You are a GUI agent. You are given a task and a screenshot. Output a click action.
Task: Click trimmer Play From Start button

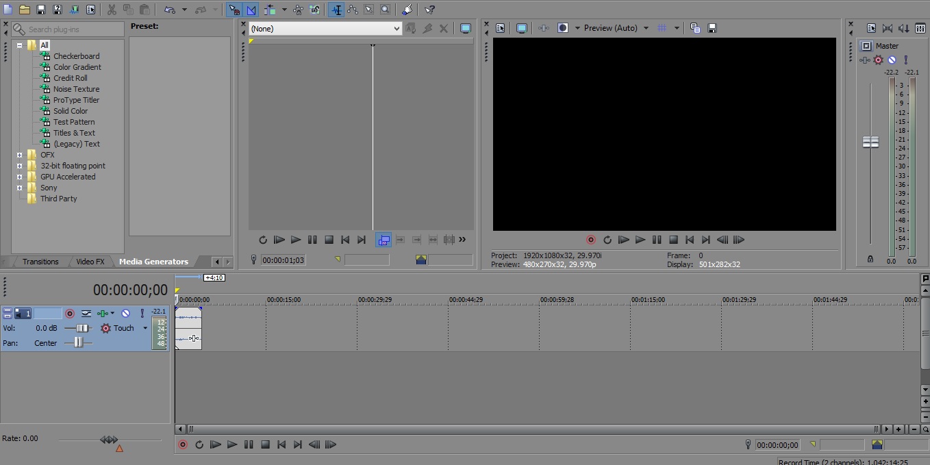coord(279,240)
